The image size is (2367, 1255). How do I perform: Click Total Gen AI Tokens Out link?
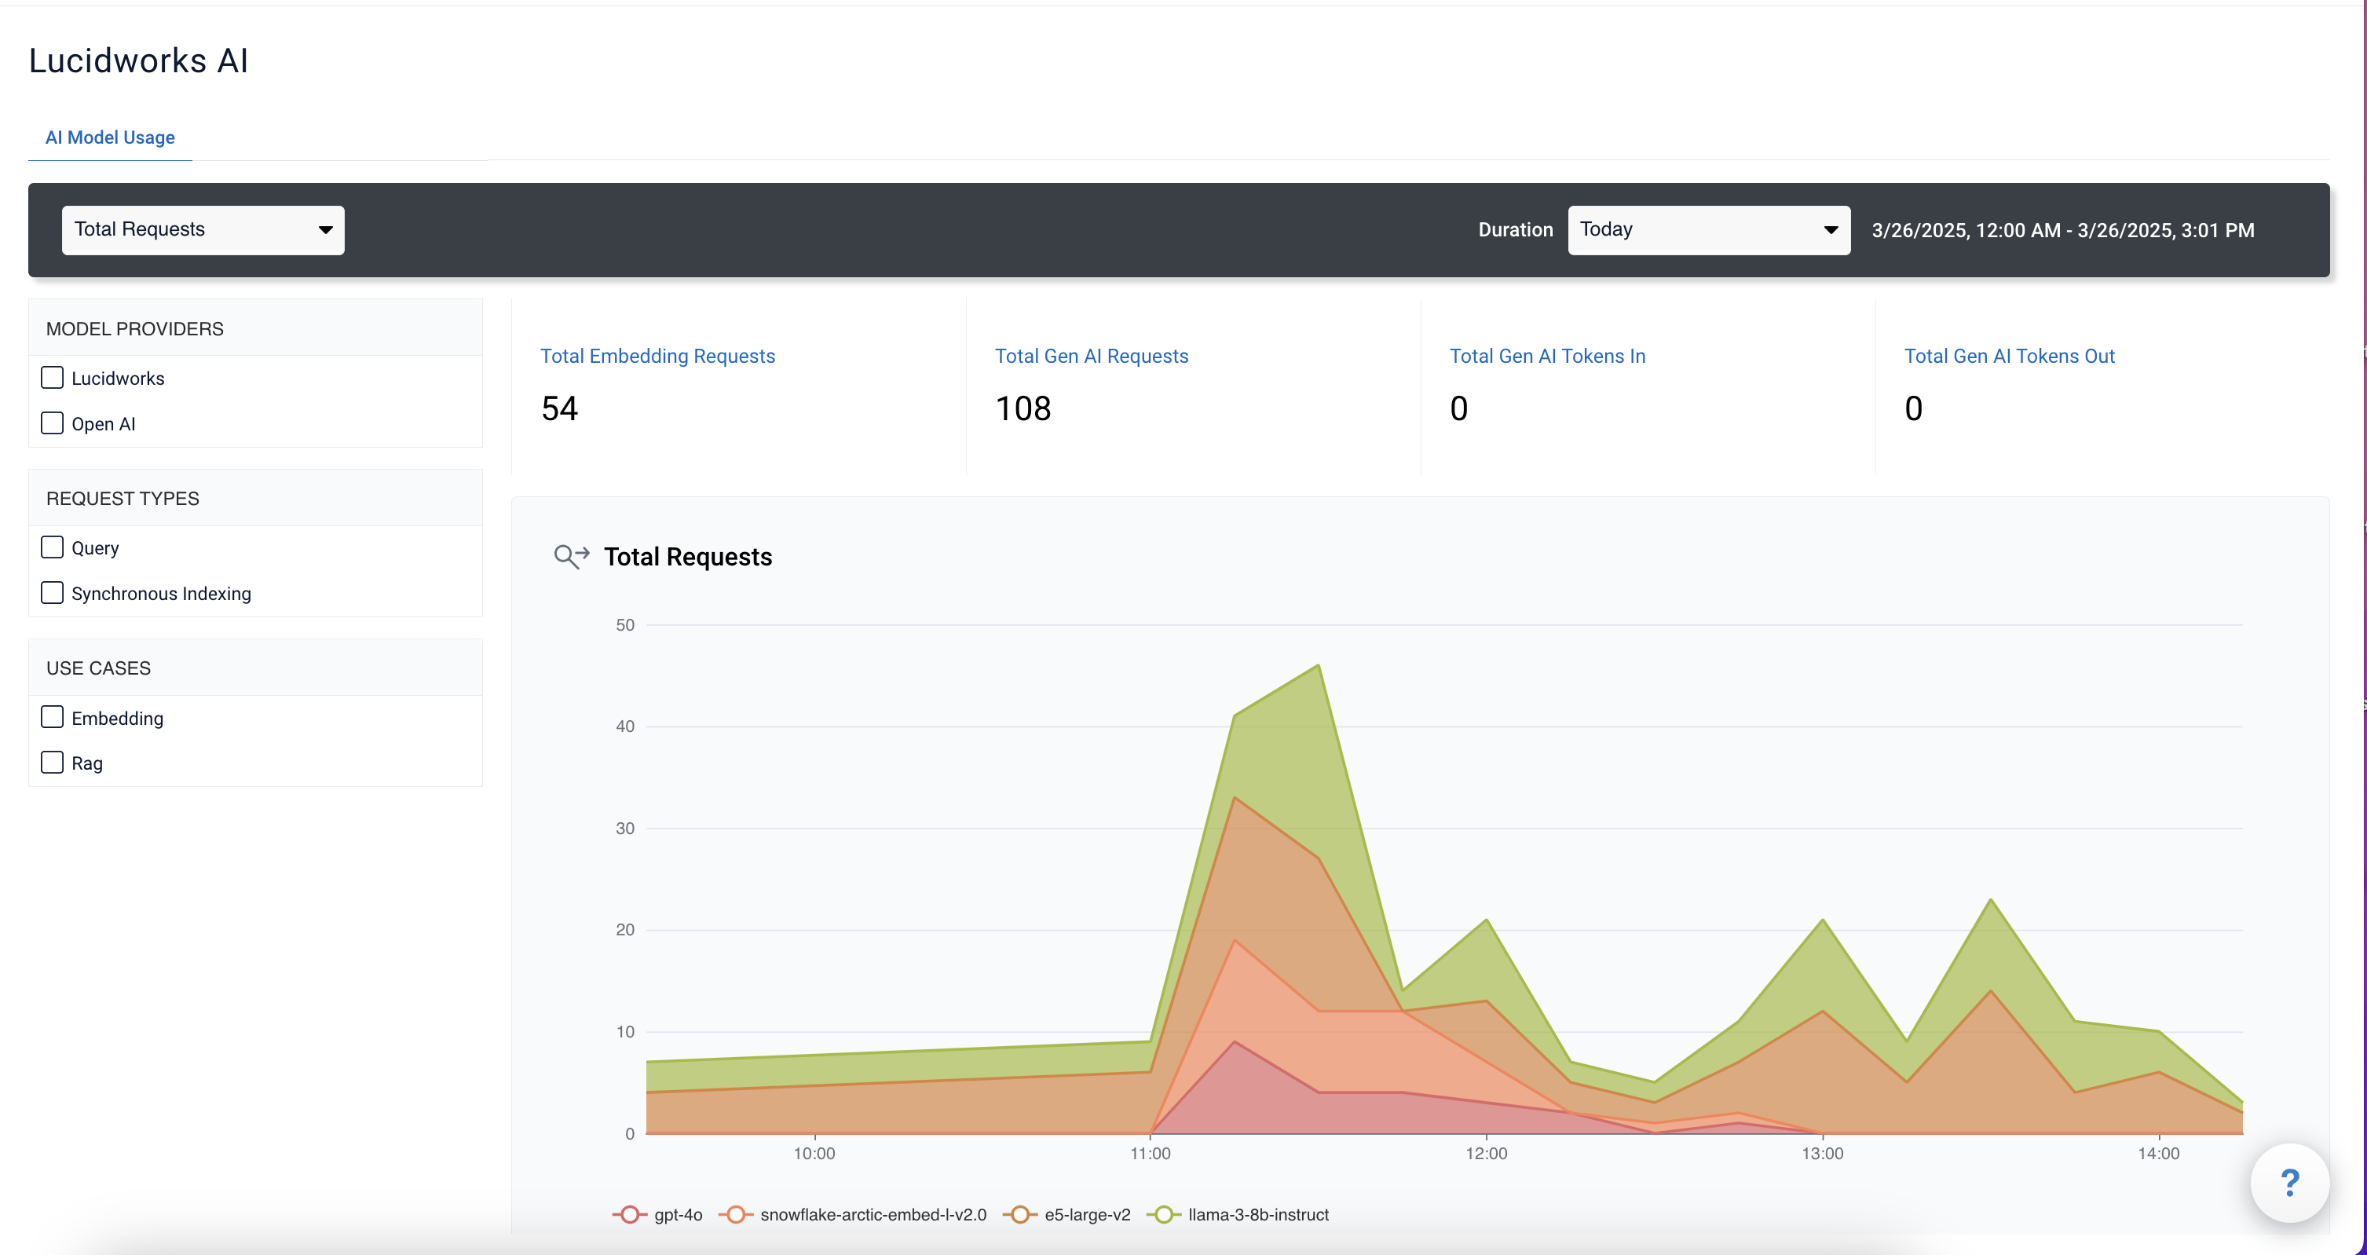tap(2010, 356)
